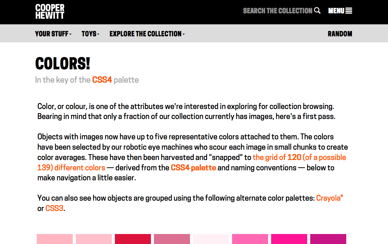Click the Menu label in the header
388x244 pixels.
coord(336,11)
